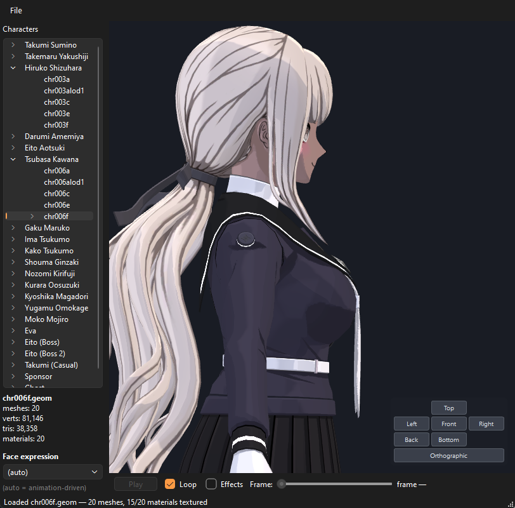Enable the Effects checkbox
515x508 pixels.
[x=211, y=484]
